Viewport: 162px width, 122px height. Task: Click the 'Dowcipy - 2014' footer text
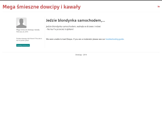(x=81, y=55)
